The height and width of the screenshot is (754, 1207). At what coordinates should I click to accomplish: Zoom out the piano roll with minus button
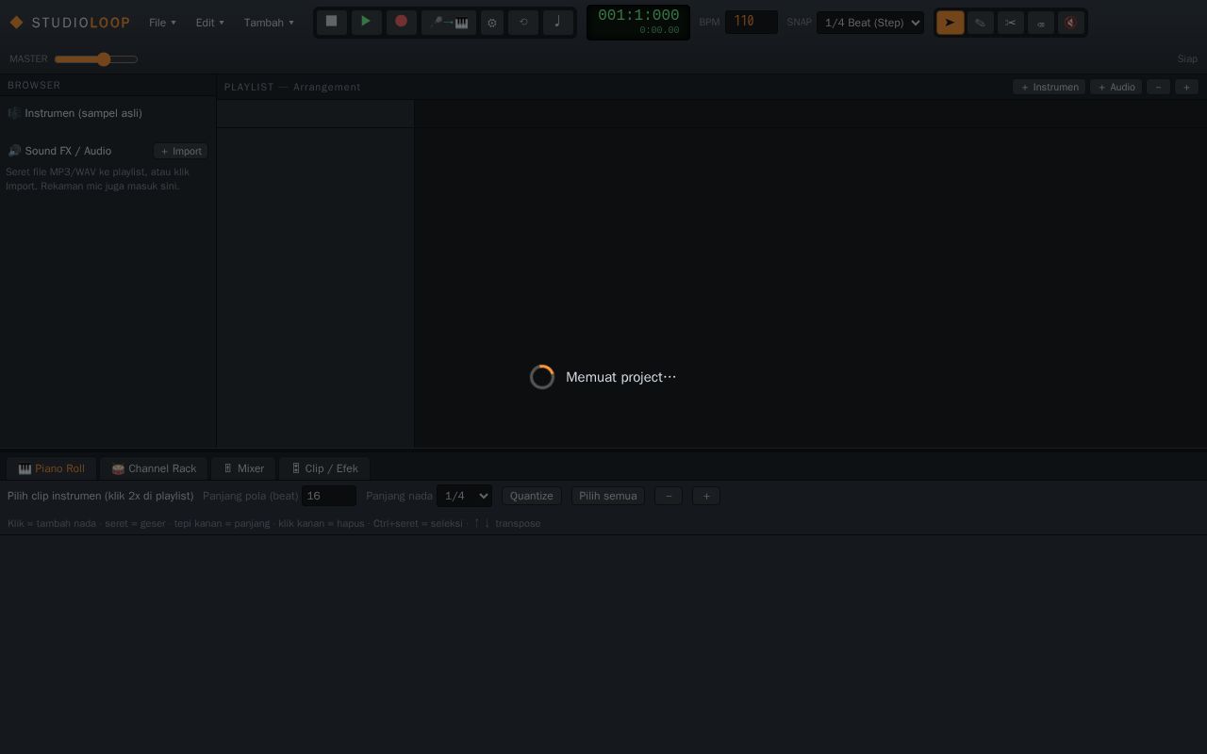pos(669,496)
